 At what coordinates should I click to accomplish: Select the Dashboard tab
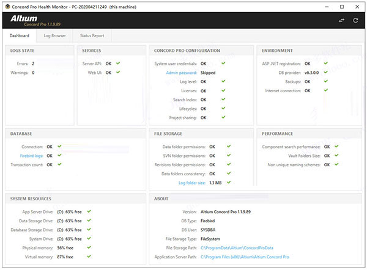coord(20,36)
